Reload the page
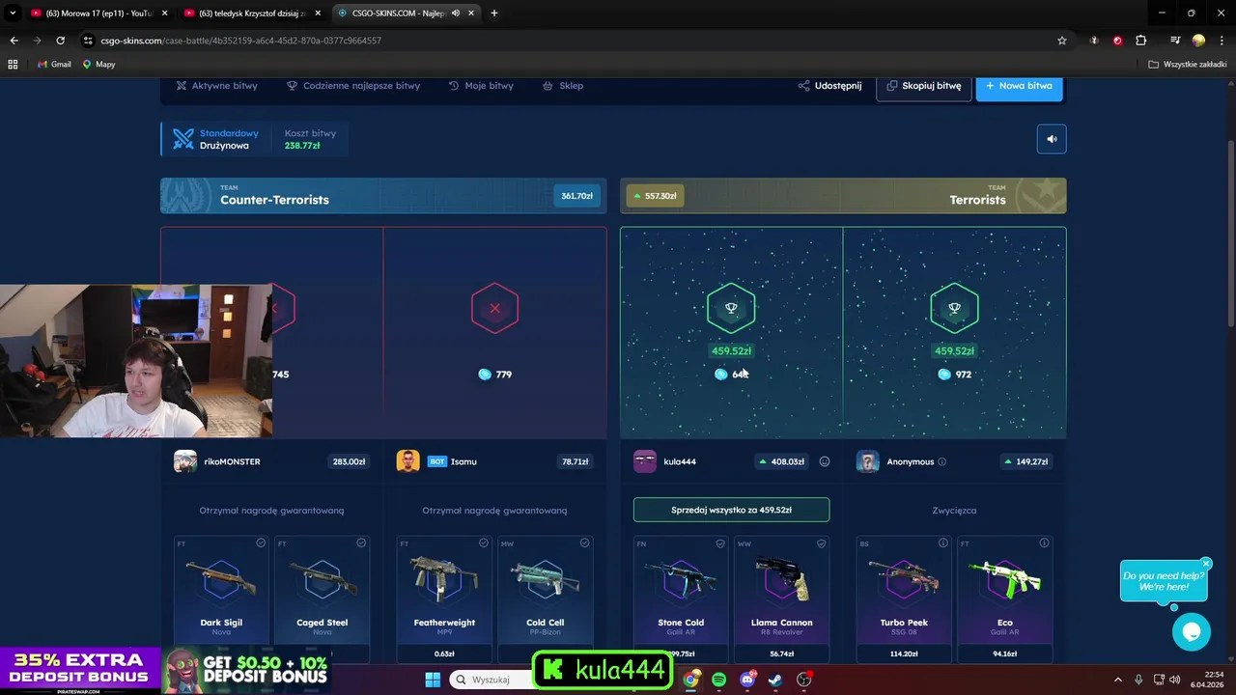Screen dimensions: 1236x695 click(60, 41)
